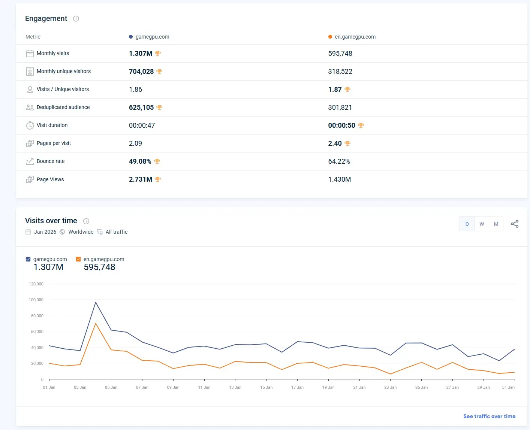530x430 pixels.
Task: Click the 05 Jan x-axis label
Action: click(111, 387)
